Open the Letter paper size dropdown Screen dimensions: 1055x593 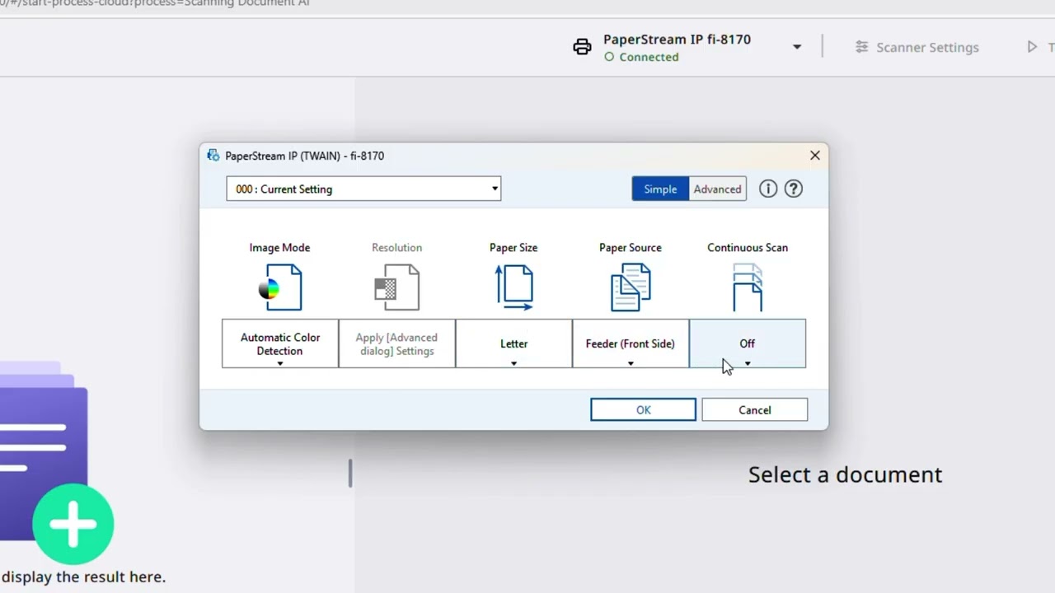tap(513, 343)
